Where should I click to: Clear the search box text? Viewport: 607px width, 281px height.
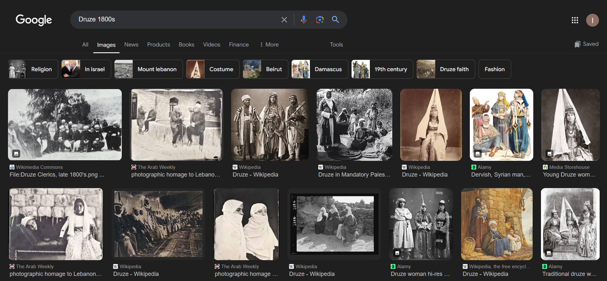(x=284, y=20)
